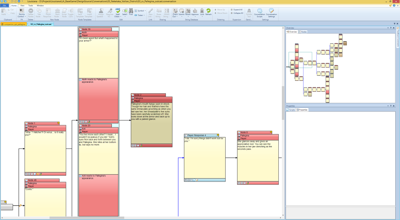This screenshot has height=220, width=400.
Task: Toggle collapse on Node 1
Action: 58,123
